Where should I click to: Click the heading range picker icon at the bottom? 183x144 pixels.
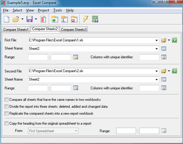(164, 131)
